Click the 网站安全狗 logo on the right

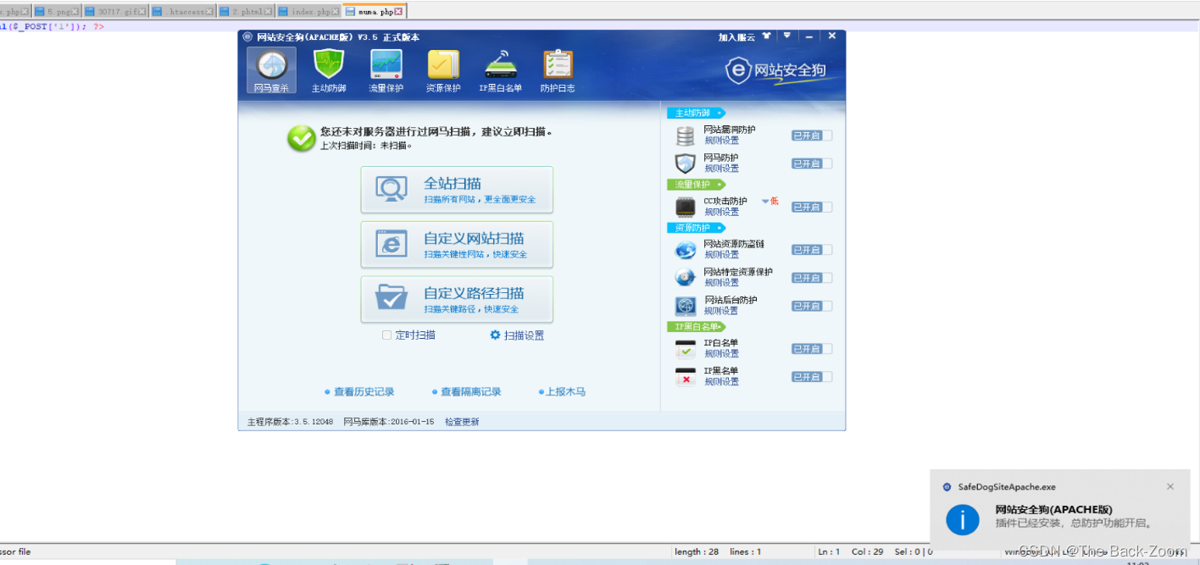(x=775, y=70)
